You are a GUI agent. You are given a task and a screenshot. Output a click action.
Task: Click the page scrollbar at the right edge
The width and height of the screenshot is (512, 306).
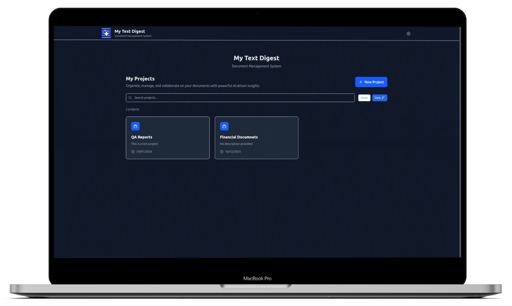460,142
